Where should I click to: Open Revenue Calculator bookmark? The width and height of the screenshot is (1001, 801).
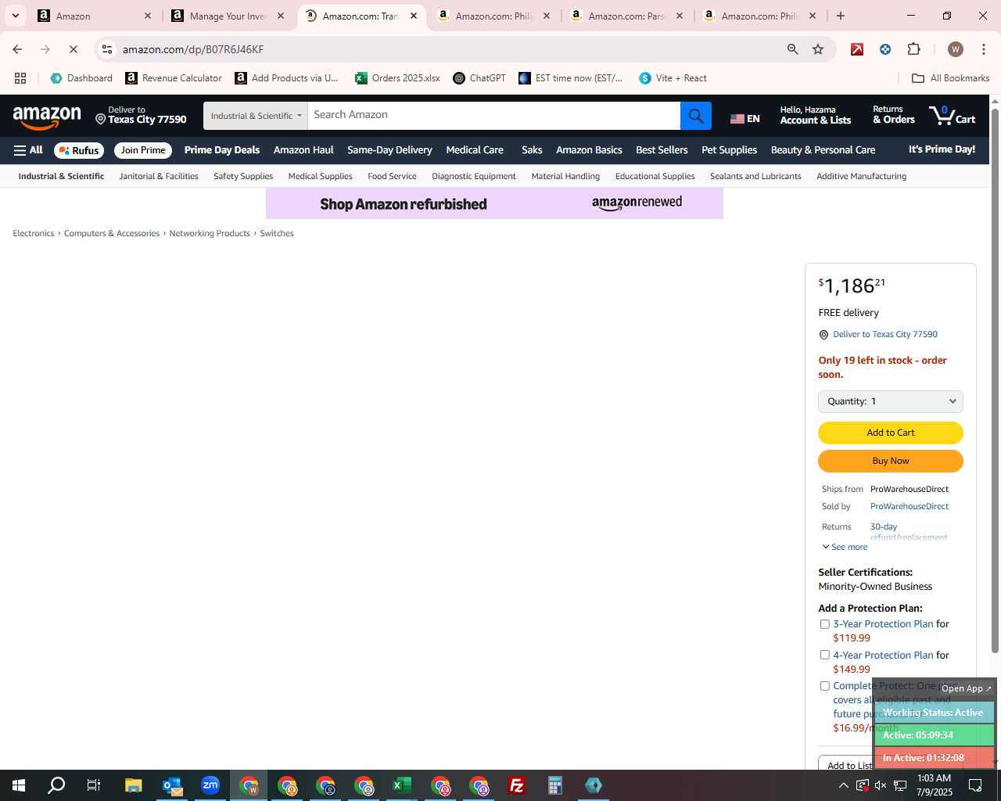click(174, 78)
